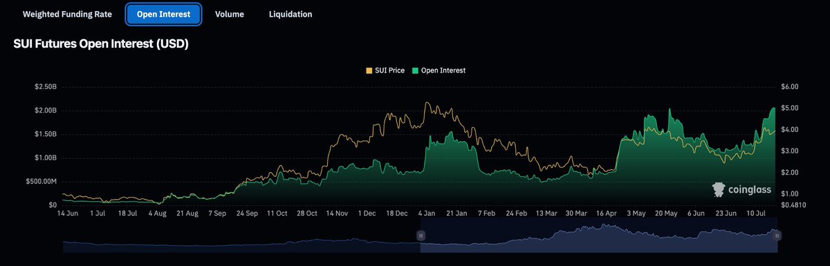Viewport: 830px width, 266px height.
Task: Open the Volume tab
Action: pyautogui.click(x=230, y=14)
